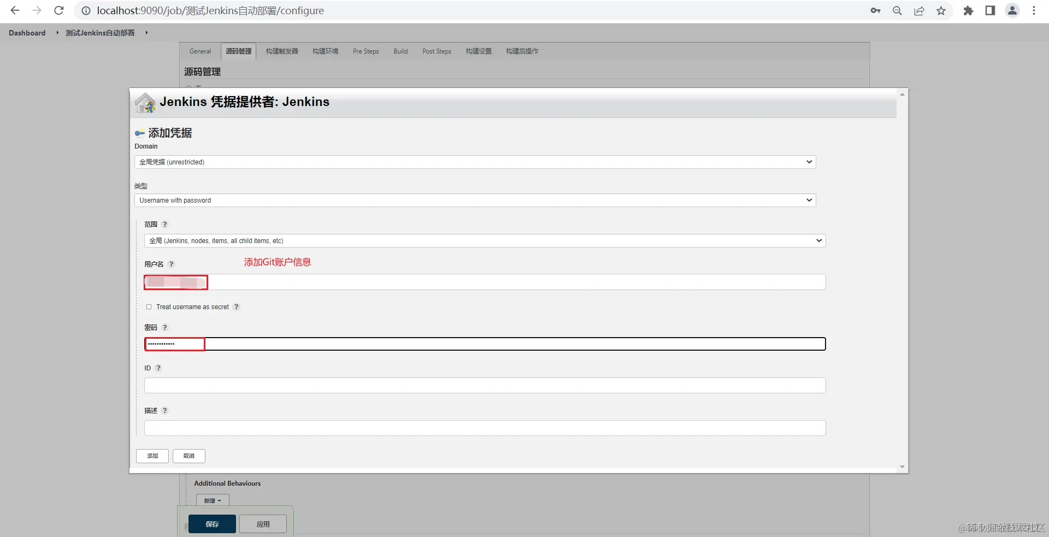
Task: Switch to the 构建后操作 tab
Action: pyautogui.click(x=522, y=51)
